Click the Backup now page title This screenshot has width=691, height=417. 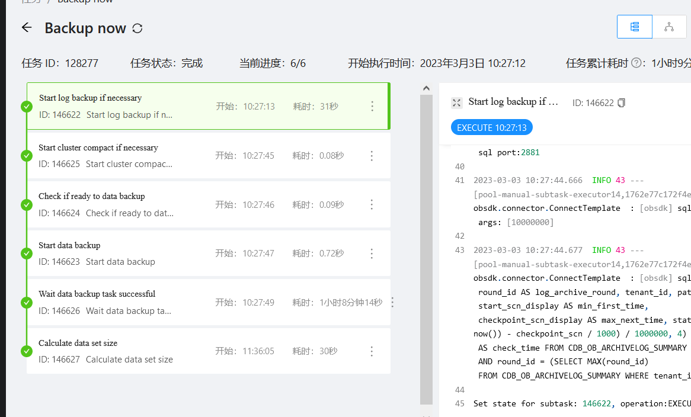point(85,28)
